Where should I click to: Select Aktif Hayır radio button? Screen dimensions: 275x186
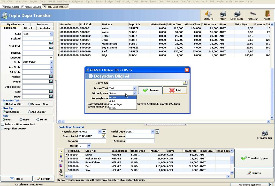pyautogui.click(x=21, y=120)
